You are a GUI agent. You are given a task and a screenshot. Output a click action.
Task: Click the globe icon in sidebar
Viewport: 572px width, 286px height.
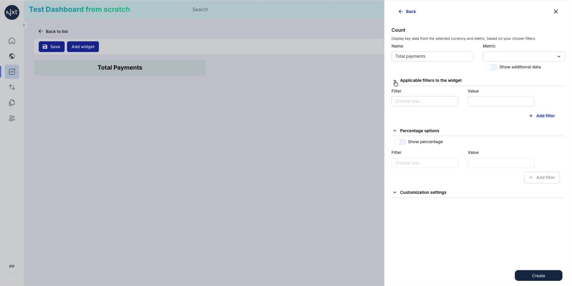[x=12, y=56]
